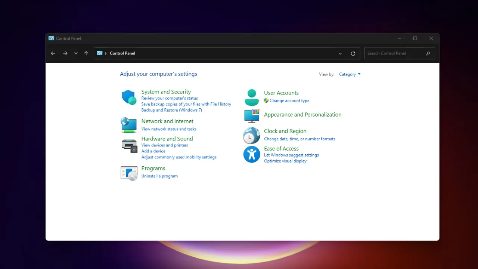Maximize the Control Panel window
Screen dimensions: 478x269
click(x=415, y=38)
